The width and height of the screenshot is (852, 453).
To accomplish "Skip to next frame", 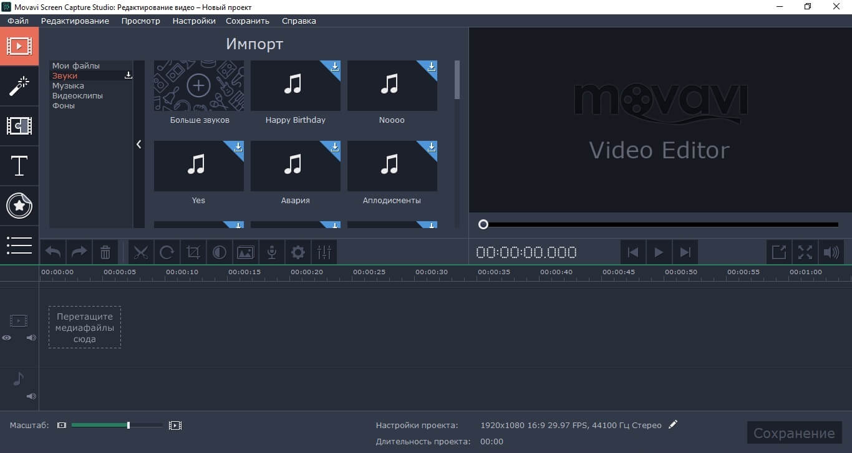I will point(685,252).
